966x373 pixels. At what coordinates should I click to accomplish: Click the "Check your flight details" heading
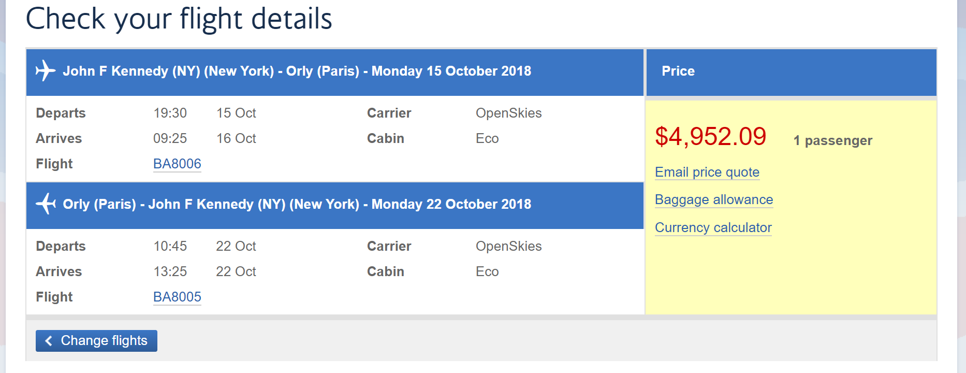point(179,19)
